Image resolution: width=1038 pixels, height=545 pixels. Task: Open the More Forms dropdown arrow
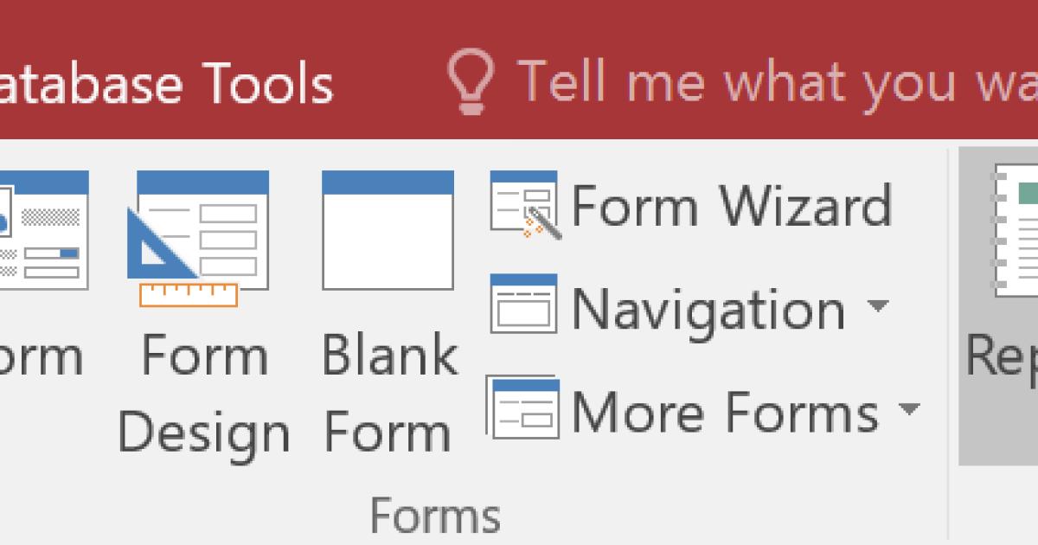point(907,408)
